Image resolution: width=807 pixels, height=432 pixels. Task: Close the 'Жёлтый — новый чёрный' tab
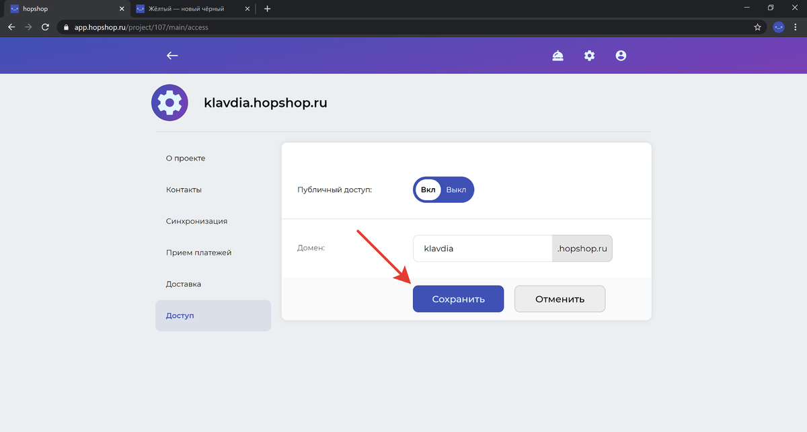click(247, 9)
